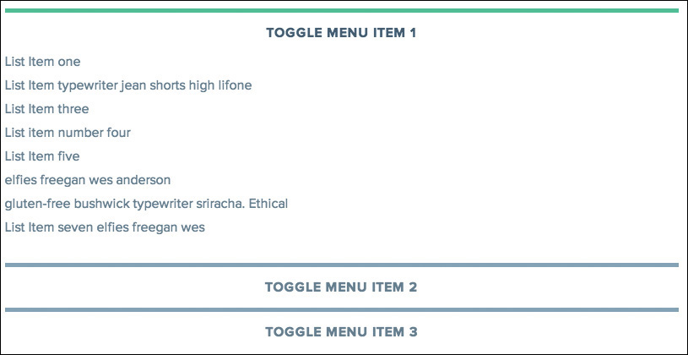Select 'List Item five'
The image size is (688, 355).
pyautogui.click(x=42, y=156)
